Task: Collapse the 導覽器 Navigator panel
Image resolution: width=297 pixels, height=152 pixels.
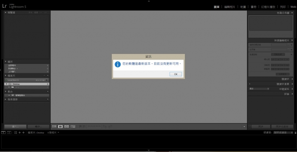Action: [5, 12]
